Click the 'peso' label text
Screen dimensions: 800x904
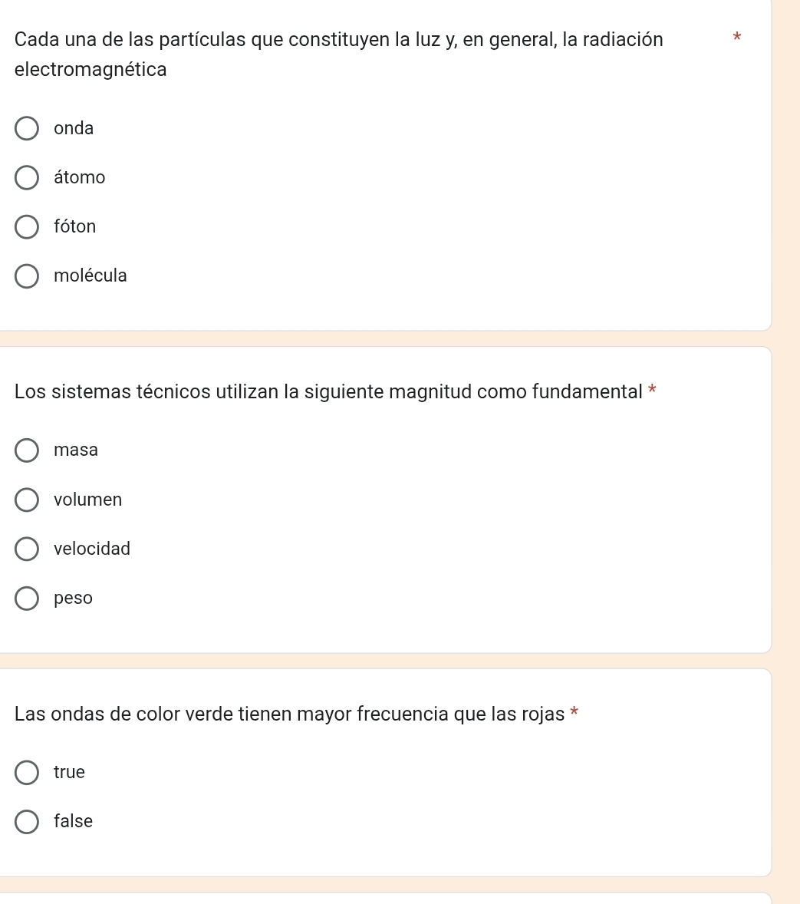click(73, 598)
